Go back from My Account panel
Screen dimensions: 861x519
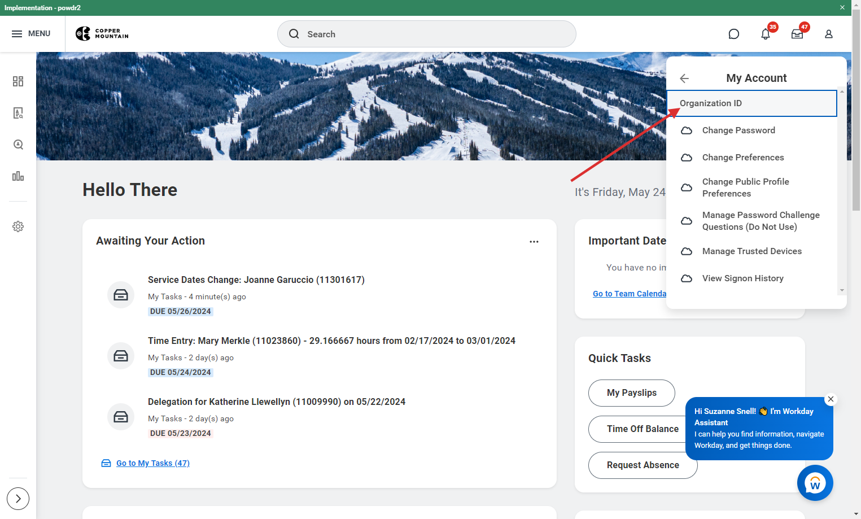pos(684,78)
